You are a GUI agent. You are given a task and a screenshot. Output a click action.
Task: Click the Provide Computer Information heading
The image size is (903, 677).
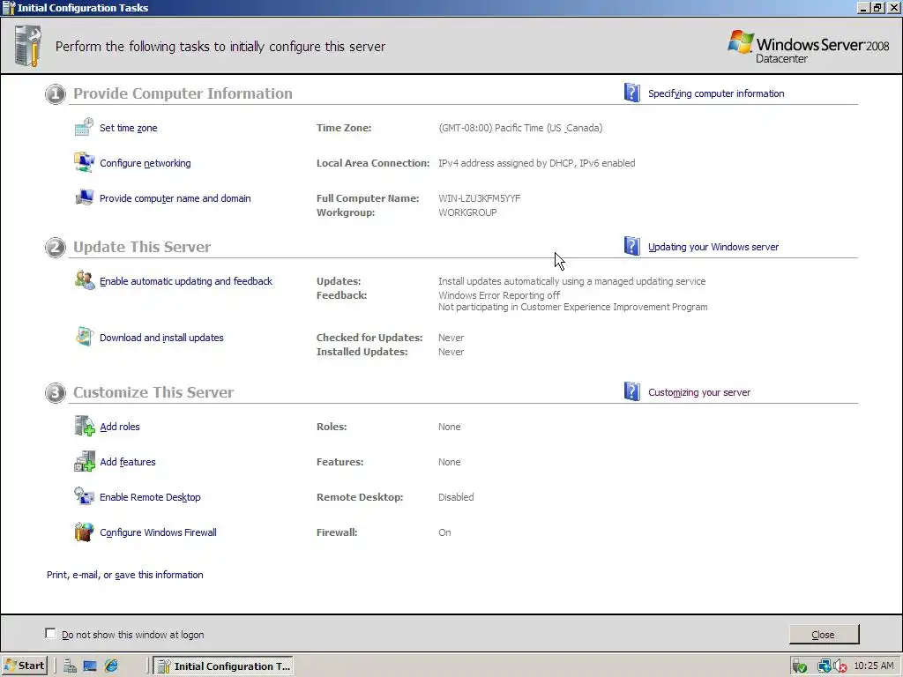(x=183, y=93)
